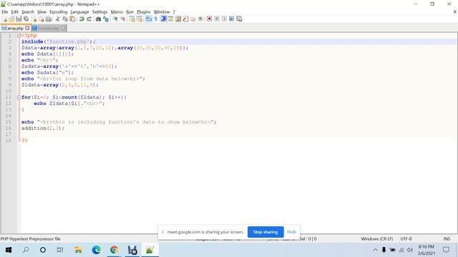Open the Search menu
Image resolution: width=458 pixels, height=257 pixels.
point(28,12)
